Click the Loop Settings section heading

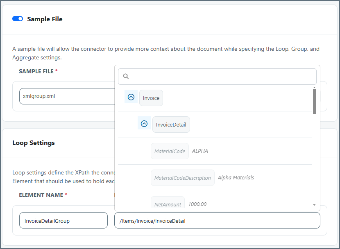click(34, 143)
